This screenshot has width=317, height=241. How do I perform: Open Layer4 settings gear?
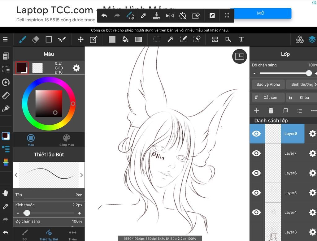pyautogui.click(x=313, y=212)
